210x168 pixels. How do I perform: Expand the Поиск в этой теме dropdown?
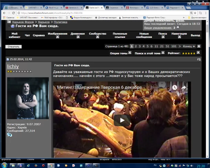pyautogui.click(x=163, y=53)
